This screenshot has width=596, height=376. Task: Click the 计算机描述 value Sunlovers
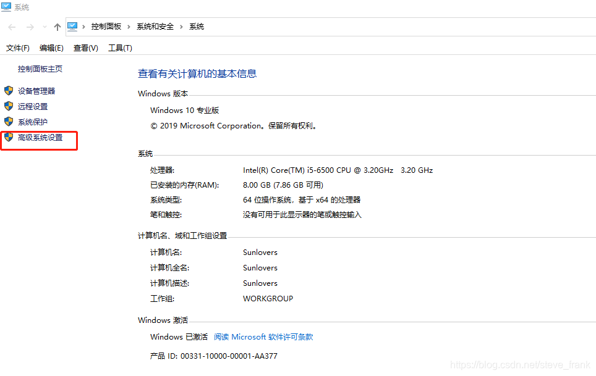260,283
